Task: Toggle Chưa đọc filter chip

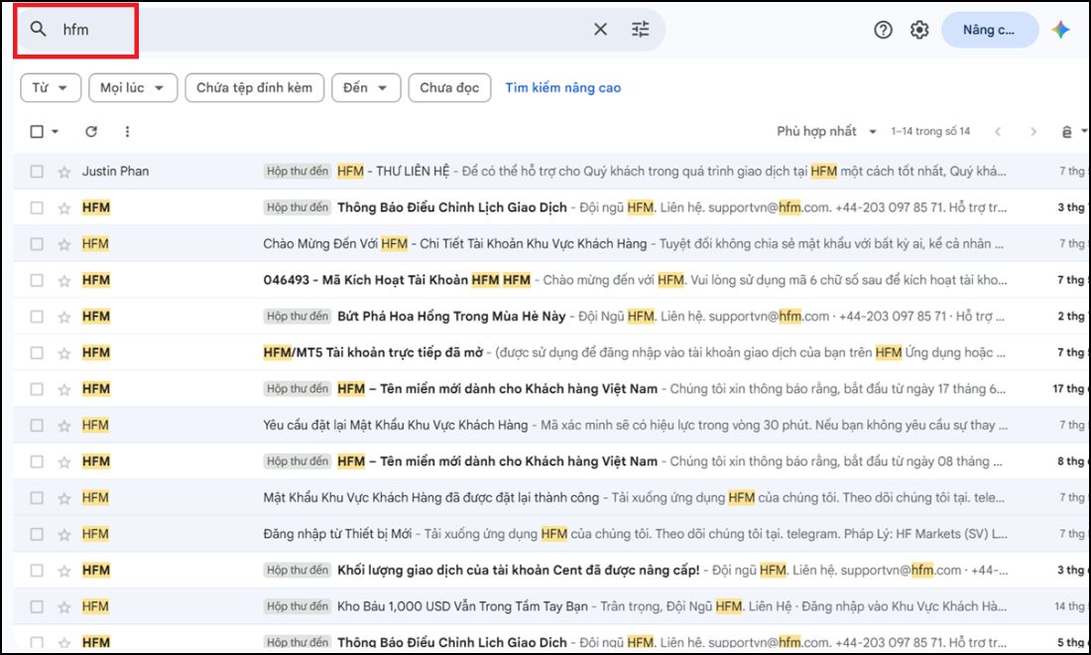Action: [x=449, y=87]
